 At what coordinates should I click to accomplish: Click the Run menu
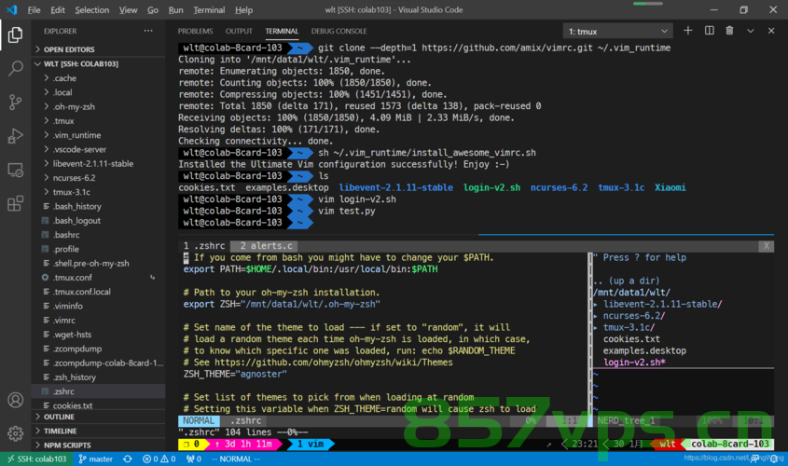(175, 9)
